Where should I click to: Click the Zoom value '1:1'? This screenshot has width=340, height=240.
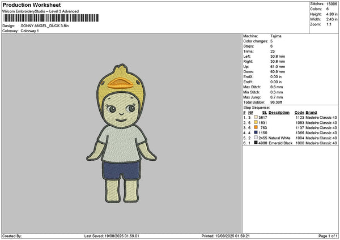[329, 24]
